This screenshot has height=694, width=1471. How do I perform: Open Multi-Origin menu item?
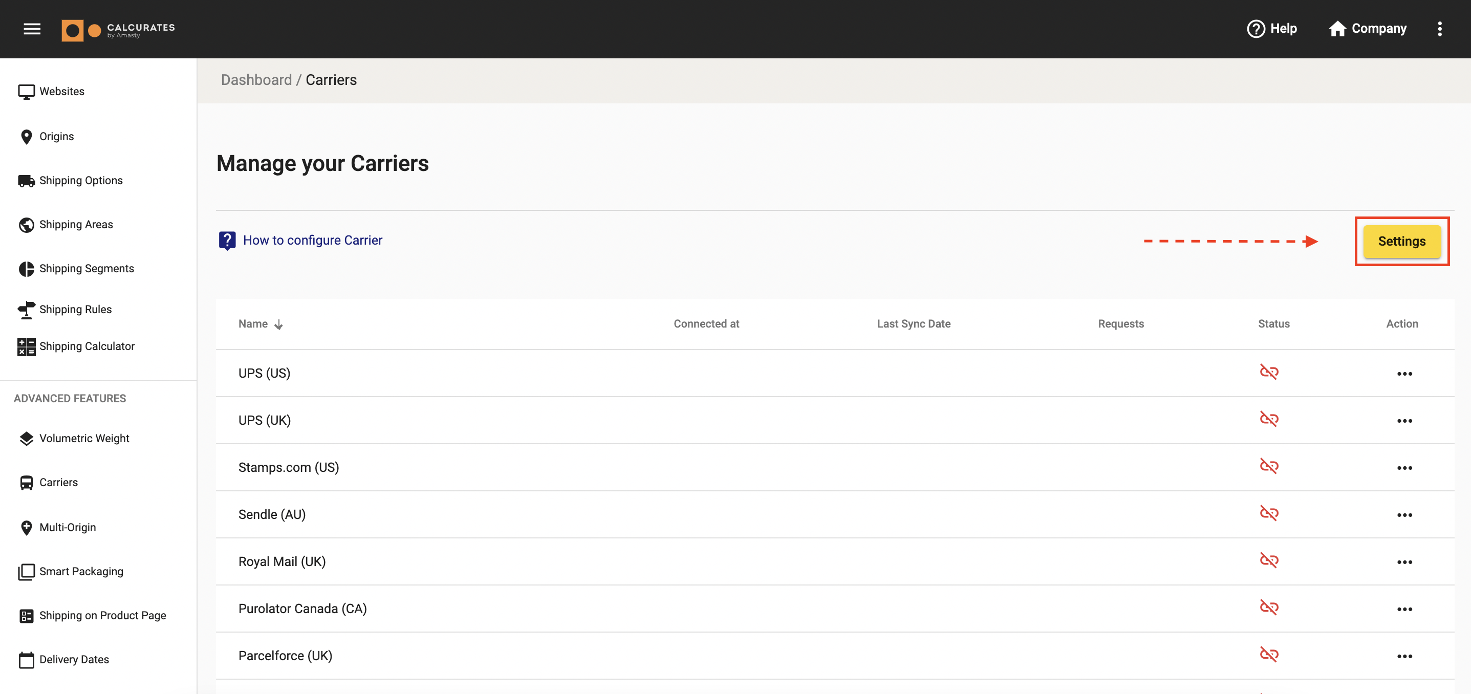tap(68, 528)
